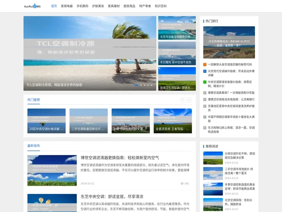The image size is (282, 212).
Task: Open the 厨房用品 category
Action: pos(129,6)
